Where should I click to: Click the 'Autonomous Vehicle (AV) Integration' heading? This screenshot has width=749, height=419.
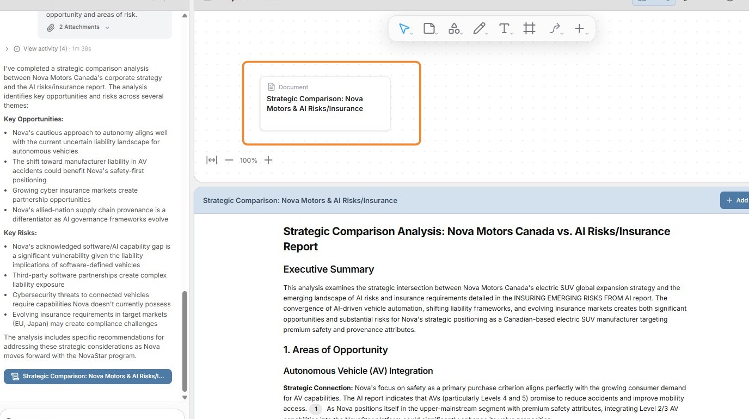[358, 371]
